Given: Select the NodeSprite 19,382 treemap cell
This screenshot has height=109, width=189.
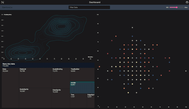Looking at the screenshot, I should point(36,98).
